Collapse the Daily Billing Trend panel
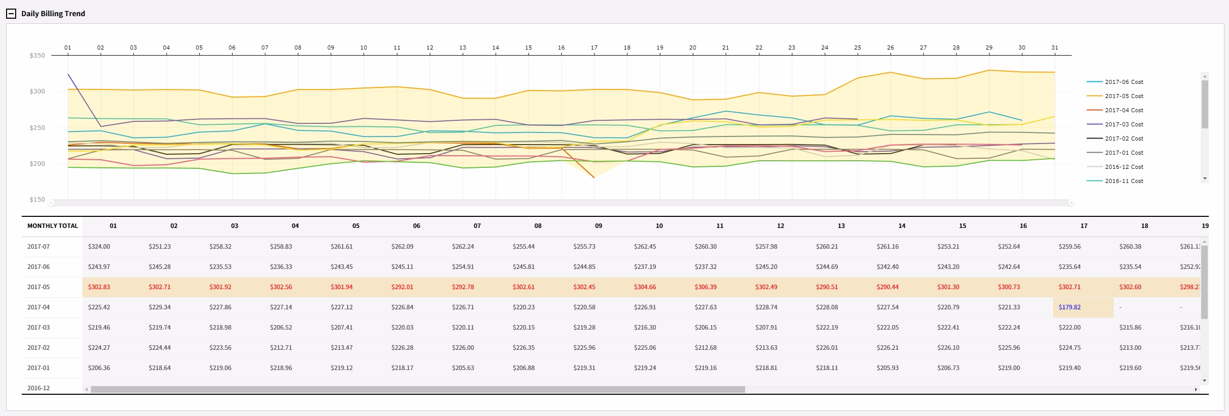 coord(11,14)
